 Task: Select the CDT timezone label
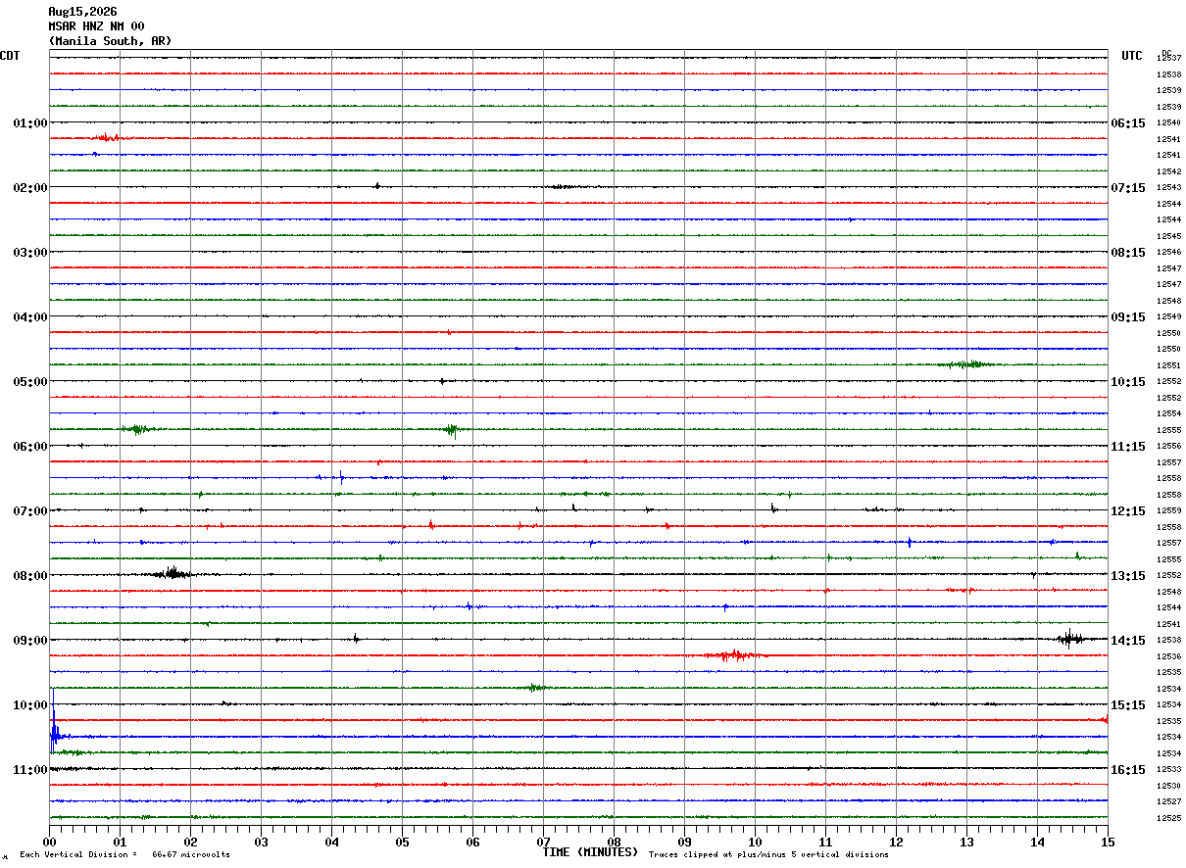10,56
